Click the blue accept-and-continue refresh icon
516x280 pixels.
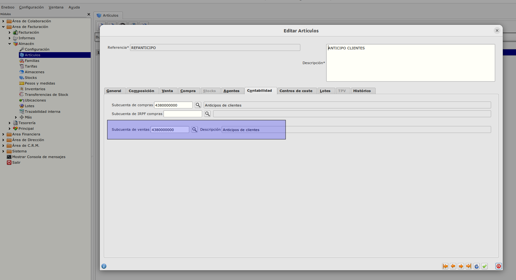pyautogui.click(x=477, y=266)
